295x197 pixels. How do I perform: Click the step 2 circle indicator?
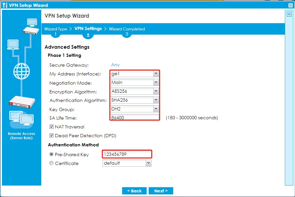88,35
